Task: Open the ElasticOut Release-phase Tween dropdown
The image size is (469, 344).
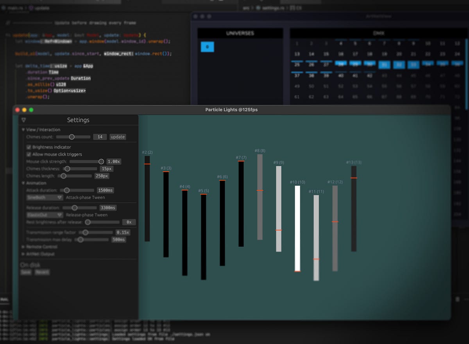Action: tap(43, 215)
